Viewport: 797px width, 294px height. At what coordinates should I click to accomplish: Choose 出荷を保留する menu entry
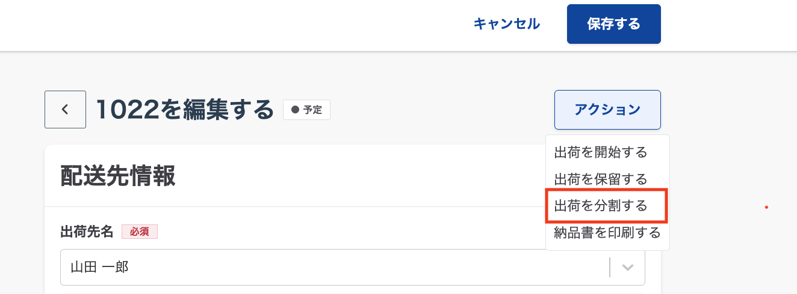pyautogui.click(x=601, y=179)
